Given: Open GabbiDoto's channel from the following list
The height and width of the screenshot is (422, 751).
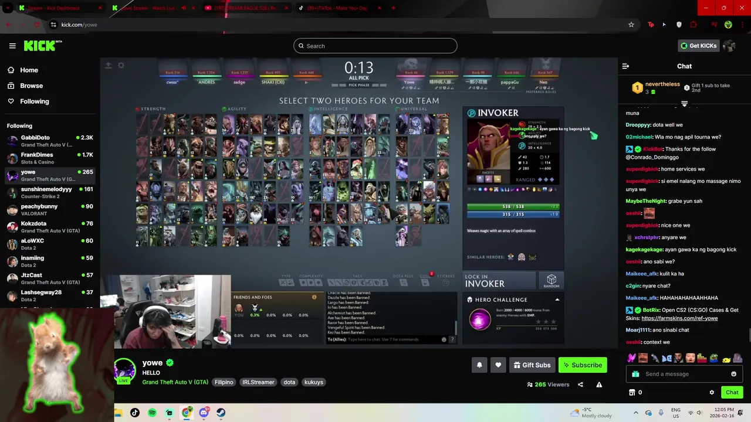Looking at the screenshot, I should click(x=49, y=141).
